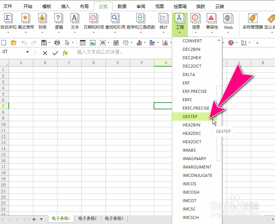Click the scatter chart icon
Screen dimensions: 275x224
[x=244, y=43]
